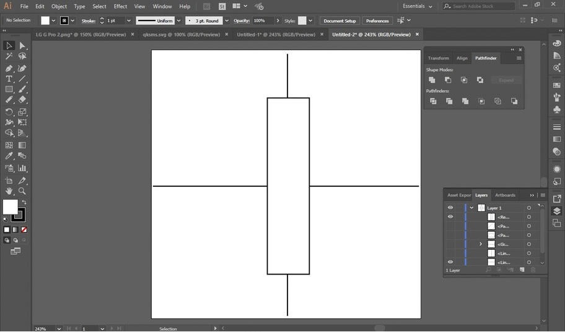Select the Selection tool arrow

9,45
